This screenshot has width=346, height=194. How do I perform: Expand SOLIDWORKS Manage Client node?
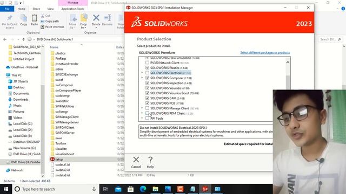[142, 108]
